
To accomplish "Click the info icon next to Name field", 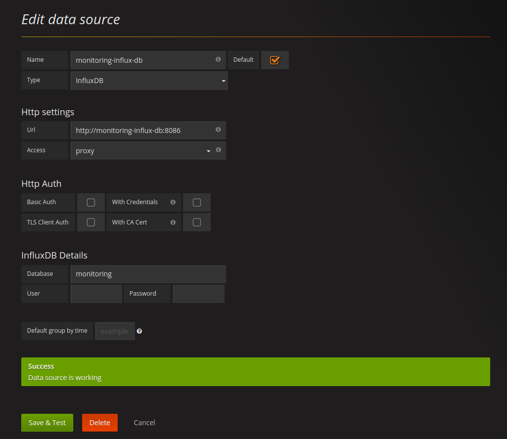I will pos(218,59).
